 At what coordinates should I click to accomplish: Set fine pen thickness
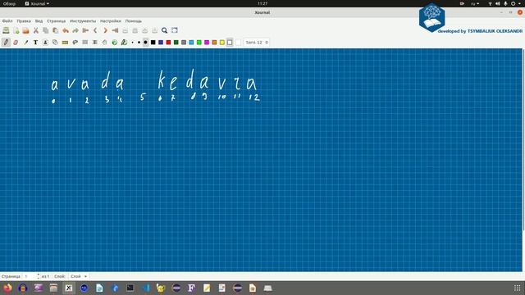tap(133, 43)
